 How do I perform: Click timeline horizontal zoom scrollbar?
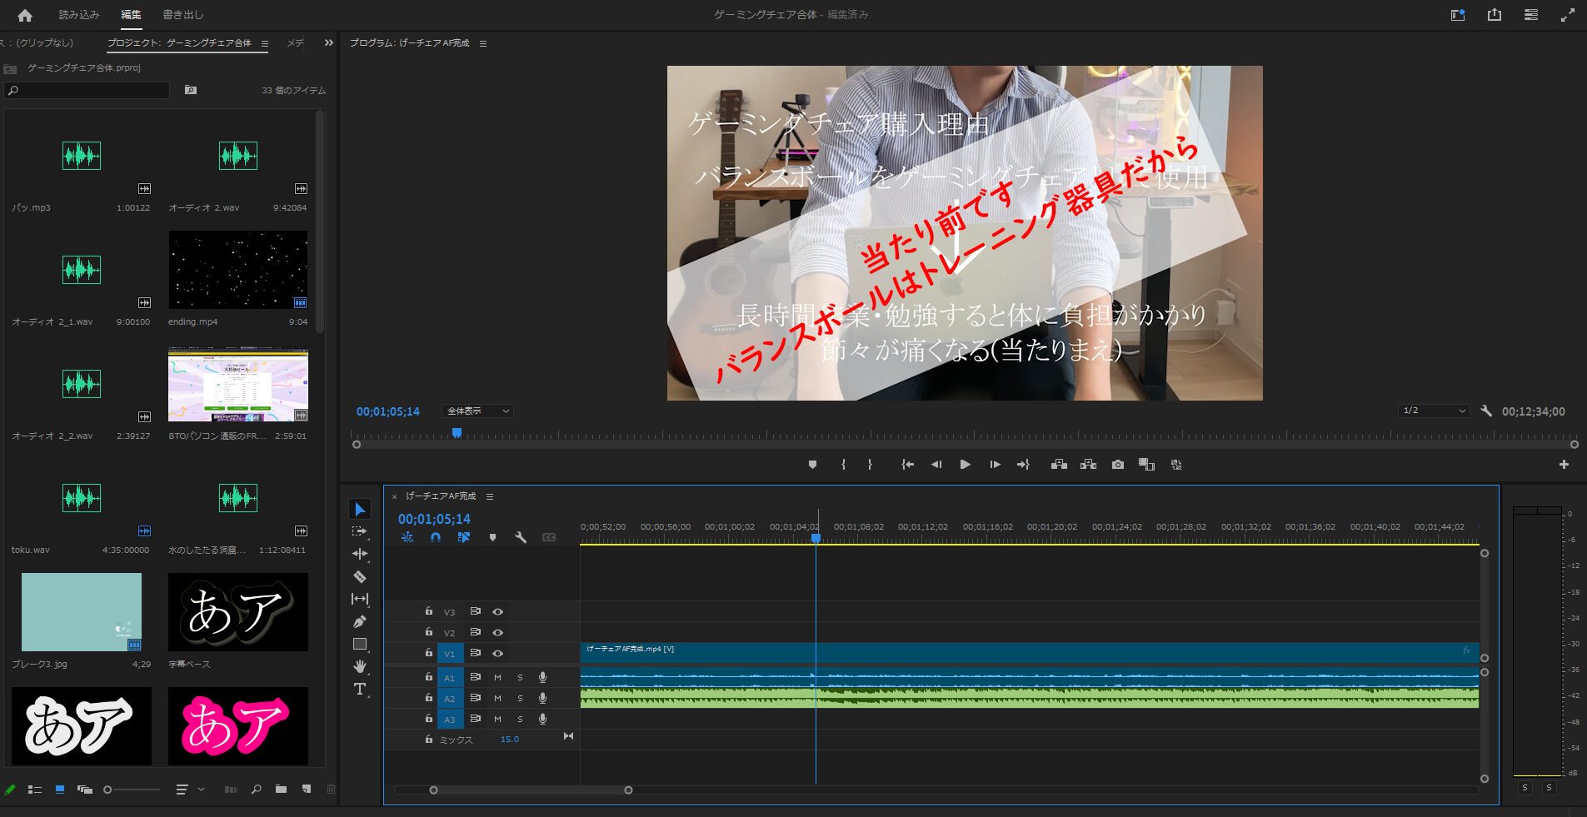click(531, 790)
